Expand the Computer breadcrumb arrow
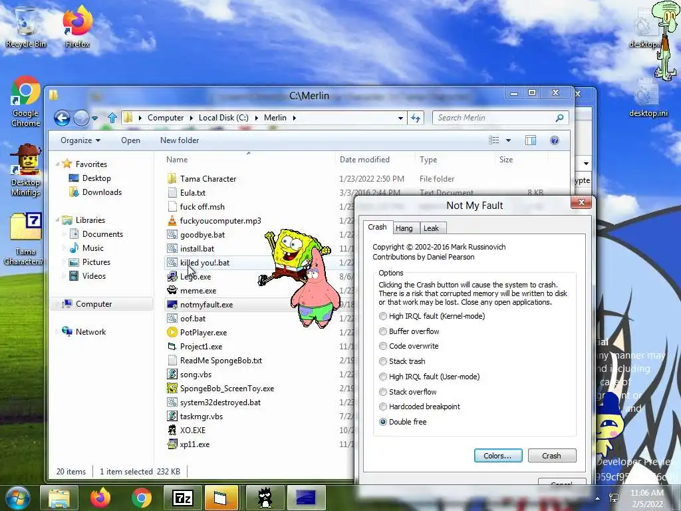Image resolution: width=681 pixels, height=511 pixels. pyautogui.click(x=192, y=118)
